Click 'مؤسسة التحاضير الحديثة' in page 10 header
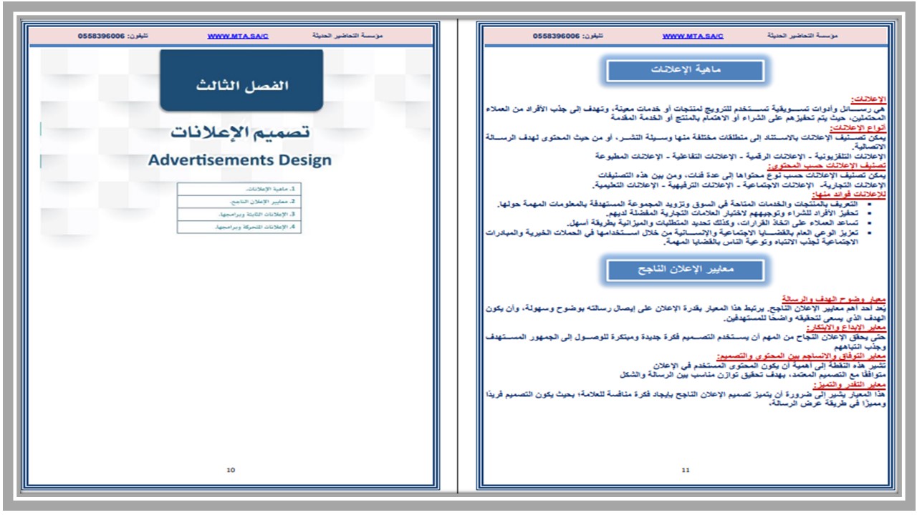Image resolution: width=917 pixels, height=515 pixels. 347,36
